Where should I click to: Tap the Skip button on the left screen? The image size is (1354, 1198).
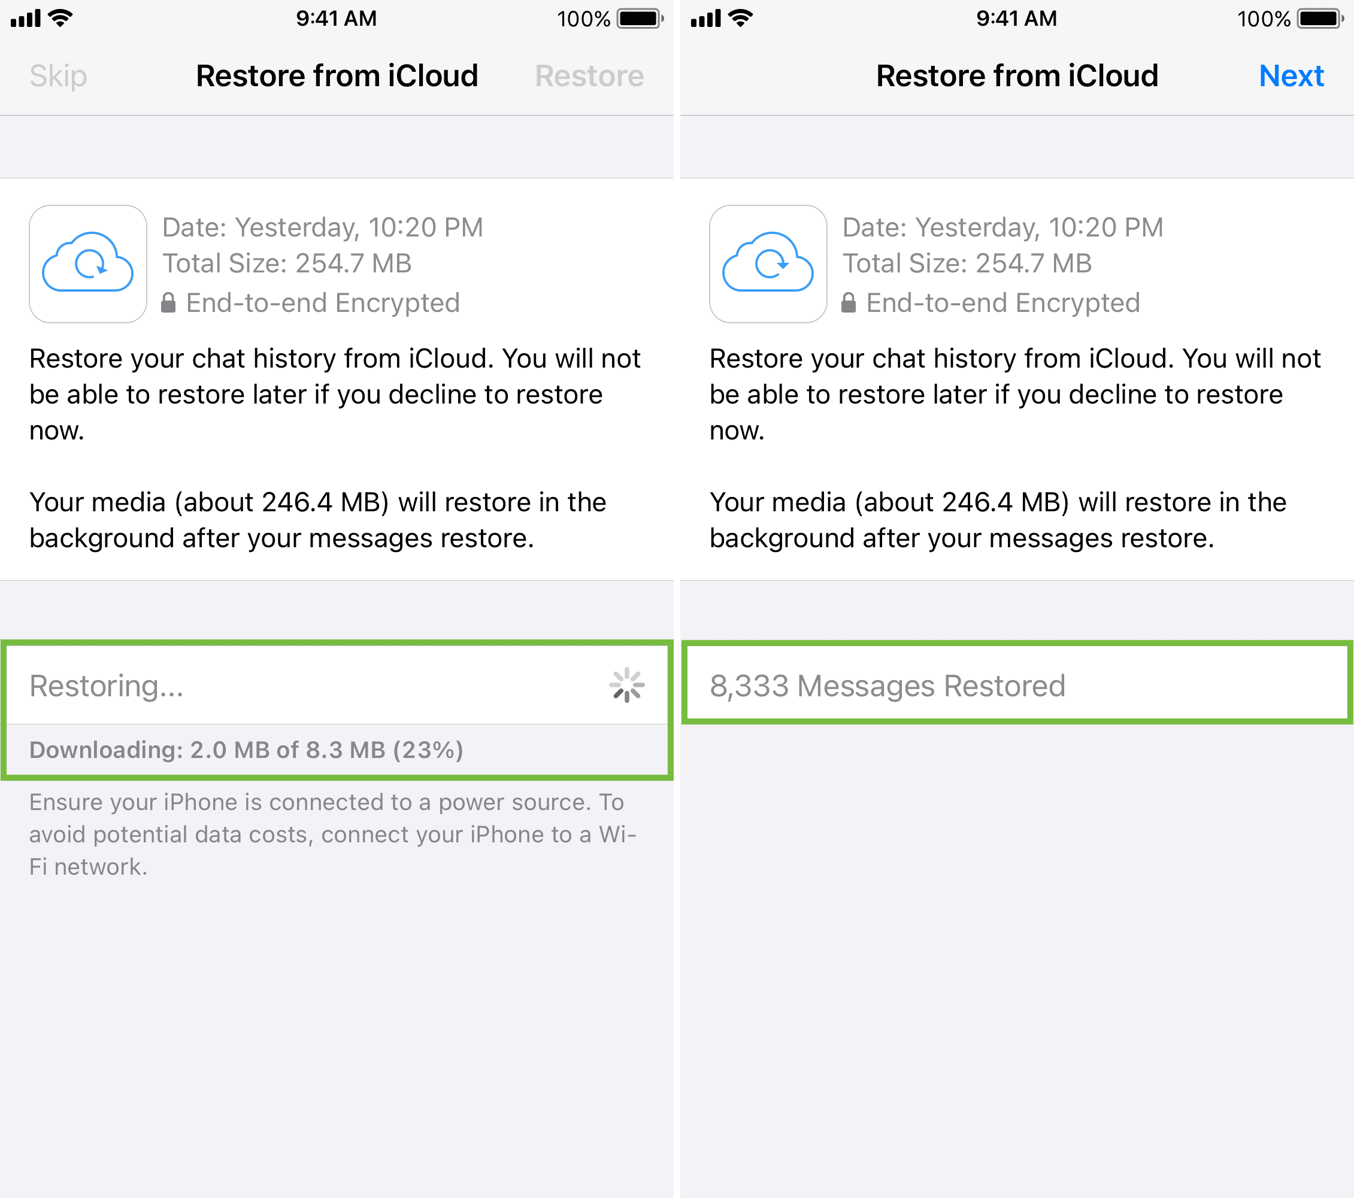[x=58, y=76]
